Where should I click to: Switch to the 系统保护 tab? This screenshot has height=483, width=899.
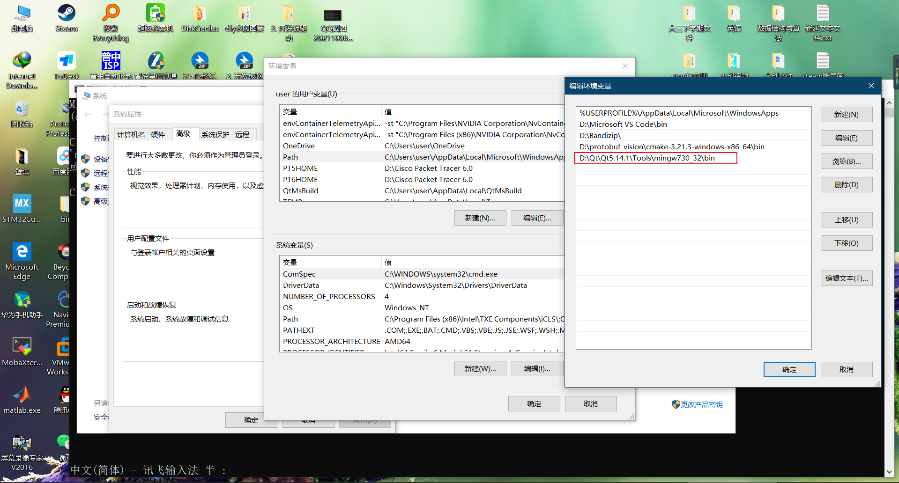[x=215, y=134]
